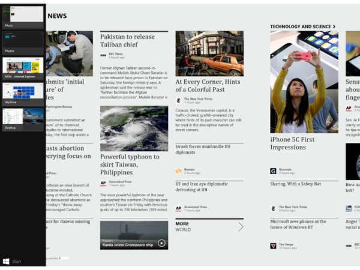Open the Pakistan to release Taliban chief headline
360x270 pixels.
(x=127, y=40)
